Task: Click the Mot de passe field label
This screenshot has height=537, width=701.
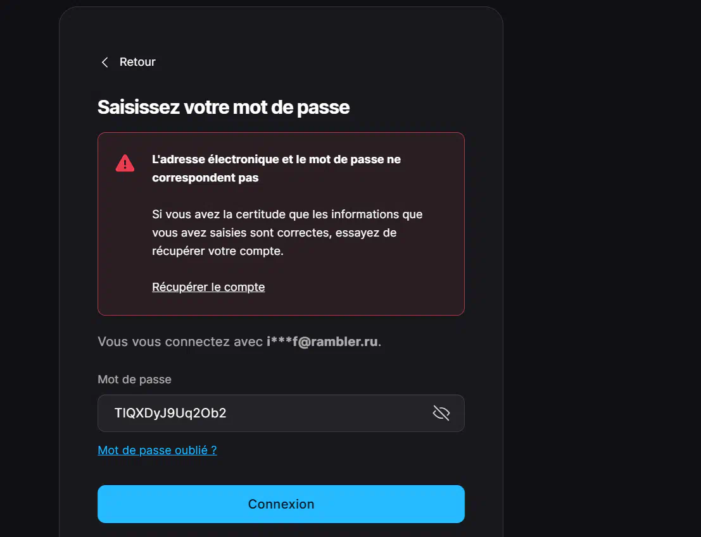Action: [x=135, y=379]
